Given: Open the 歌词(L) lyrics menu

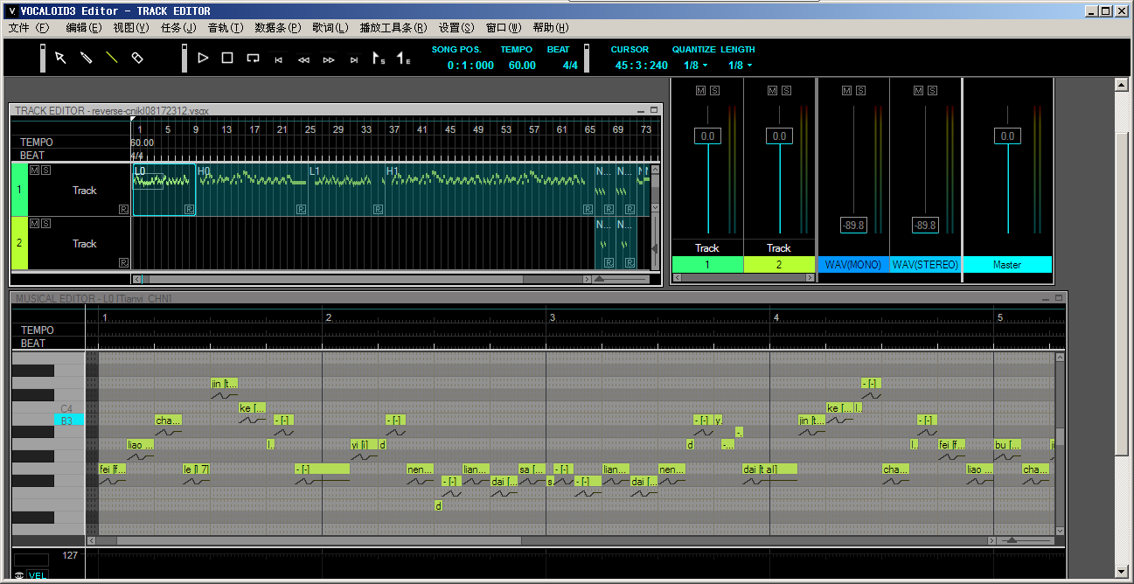Looking at the screenshot, I should coord(330,28).
